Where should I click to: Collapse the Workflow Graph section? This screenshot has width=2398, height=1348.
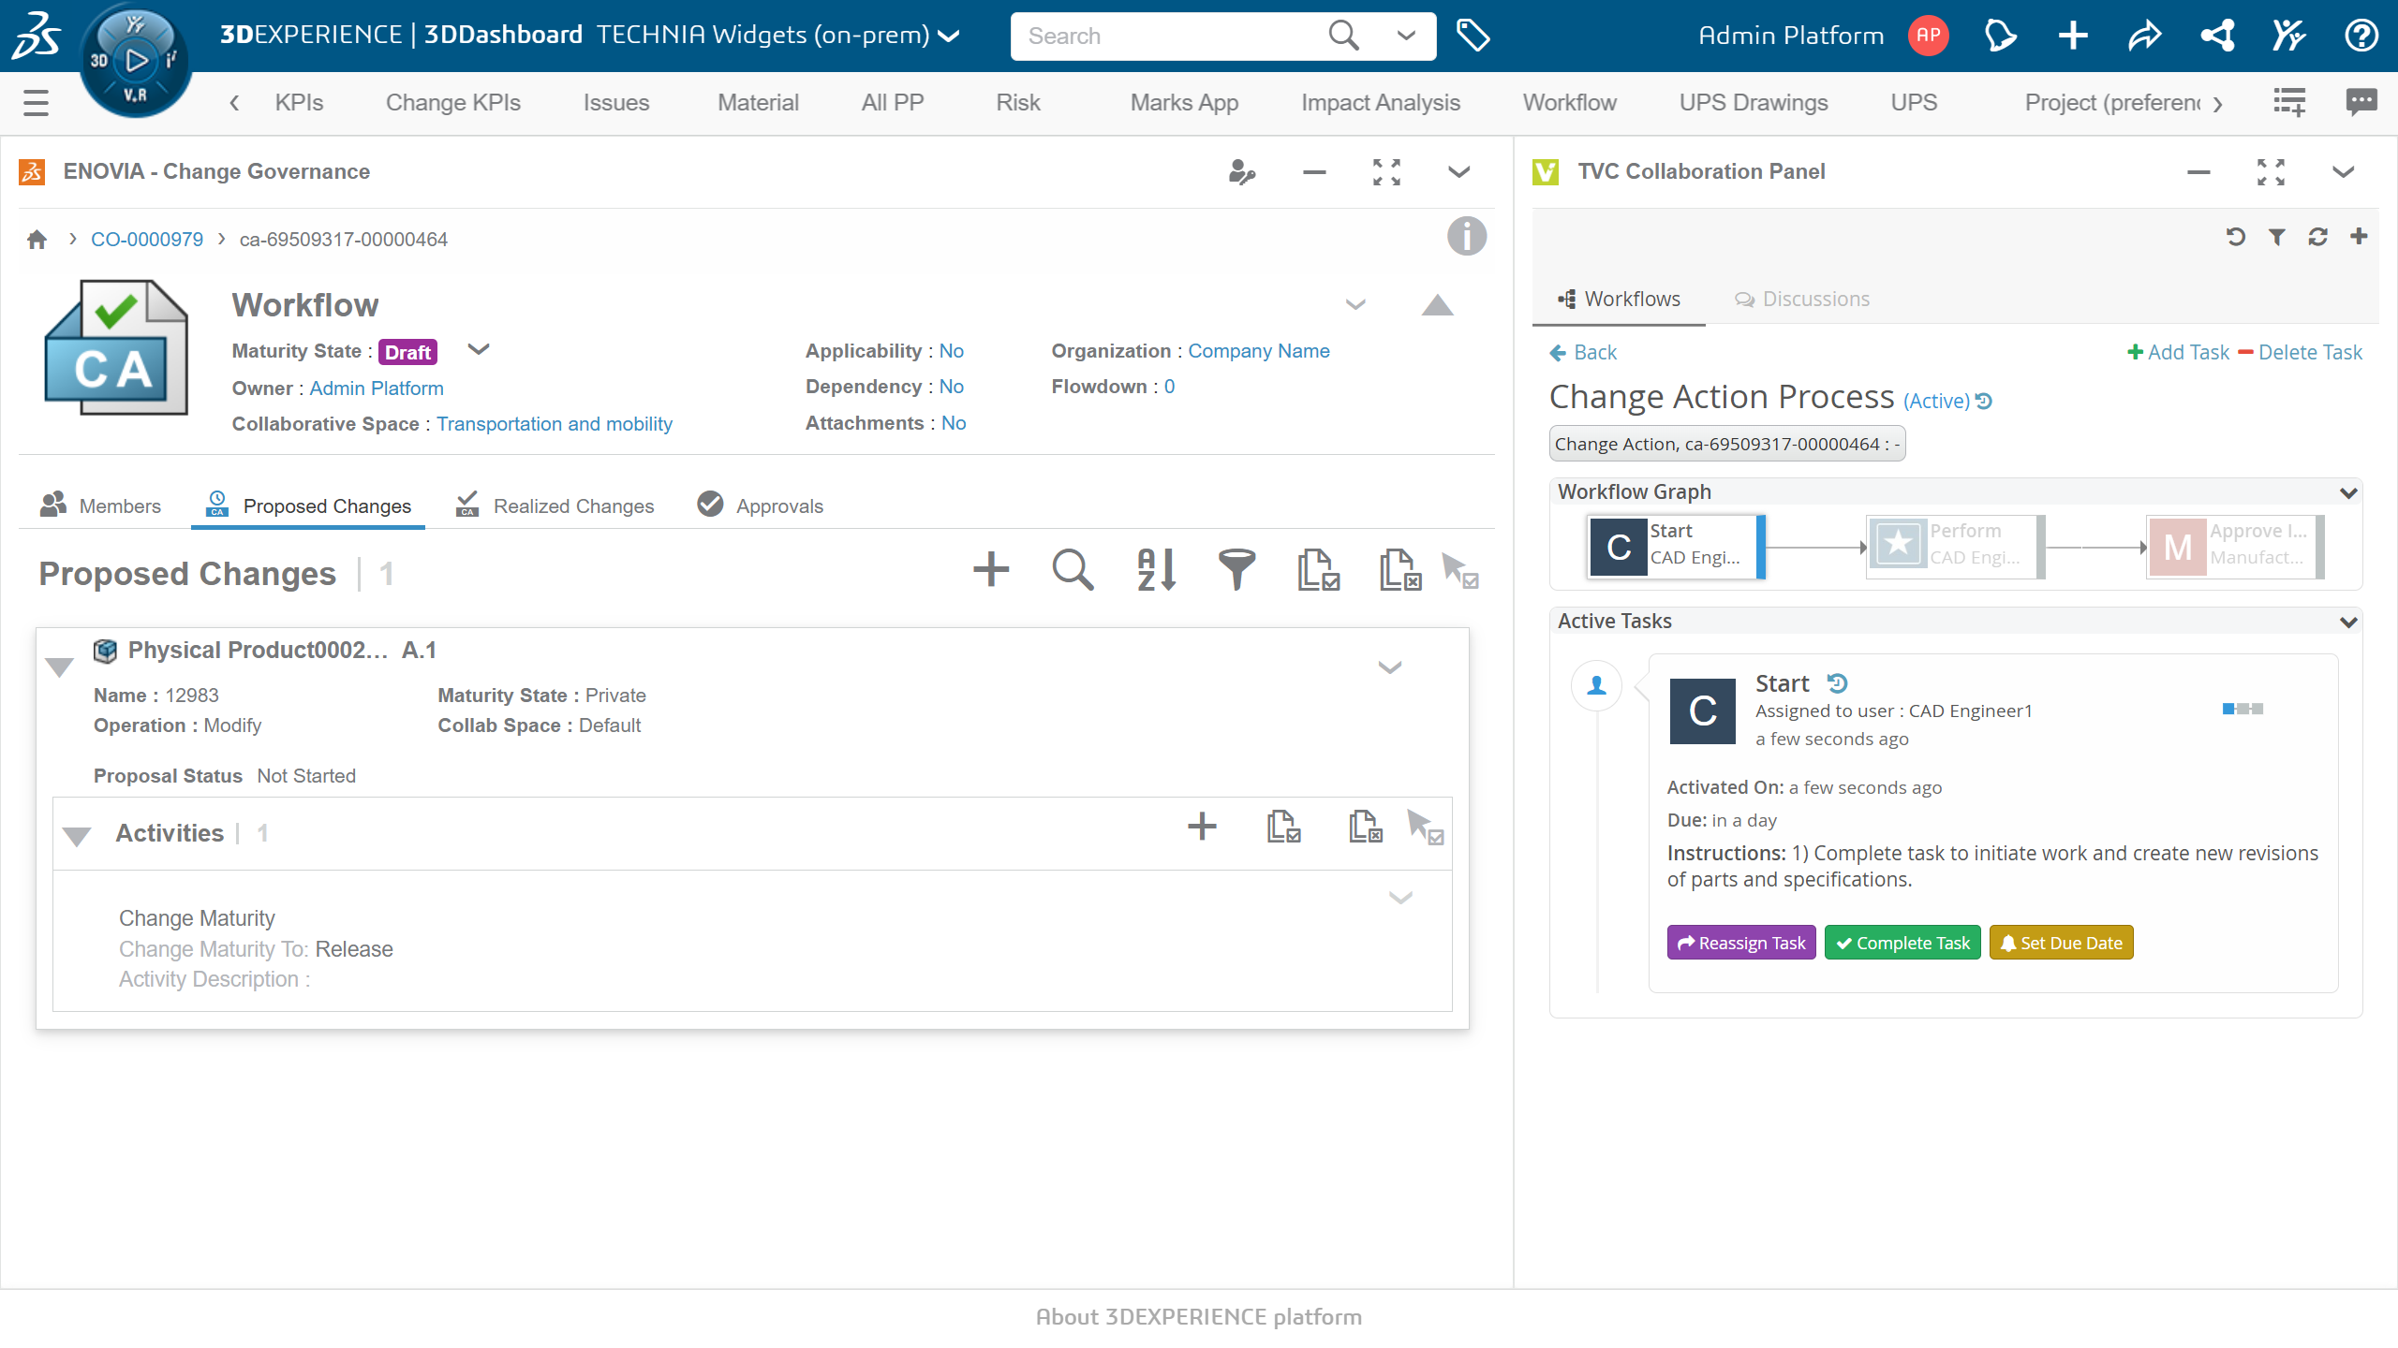click(2348, 491)
